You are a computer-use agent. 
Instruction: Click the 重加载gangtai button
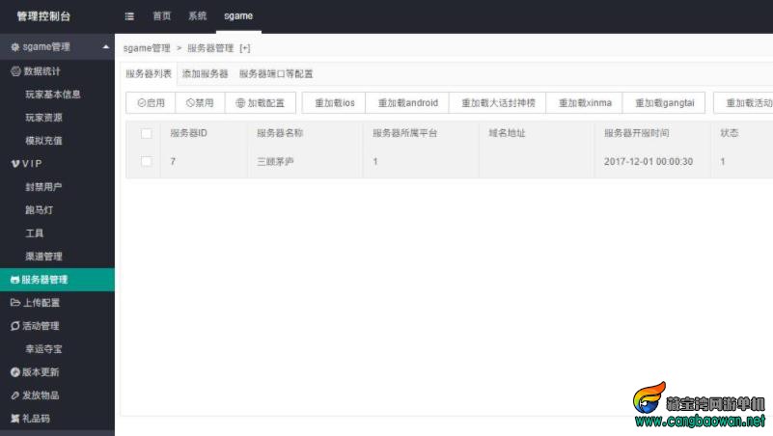664,103
